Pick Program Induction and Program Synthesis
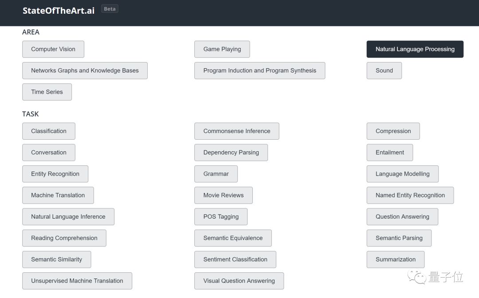Image resolution: width=479 pixels, height=298 pixels. pos(259,71)
